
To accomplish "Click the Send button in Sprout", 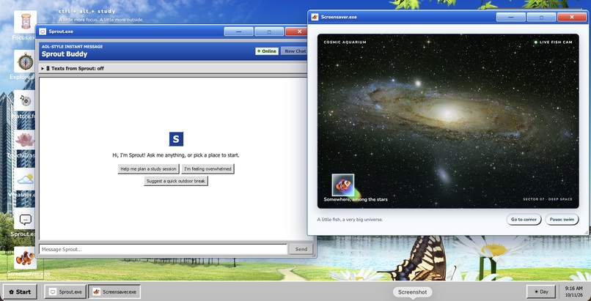I will pos(301,249).
